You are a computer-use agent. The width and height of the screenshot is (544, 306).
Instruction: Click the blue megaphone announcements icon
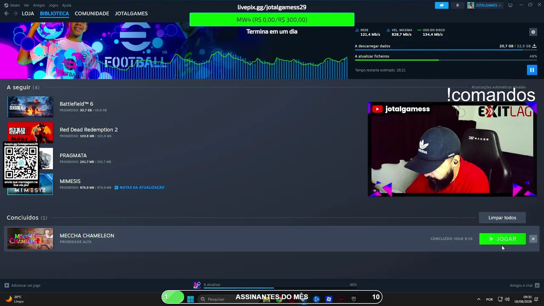coord(442,5)
